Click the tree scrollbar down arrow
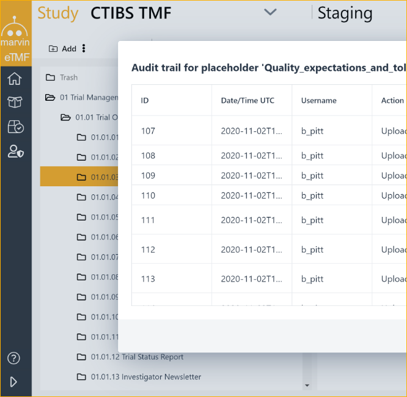This screenshot has width=407, height=397. tap(307, 385)
